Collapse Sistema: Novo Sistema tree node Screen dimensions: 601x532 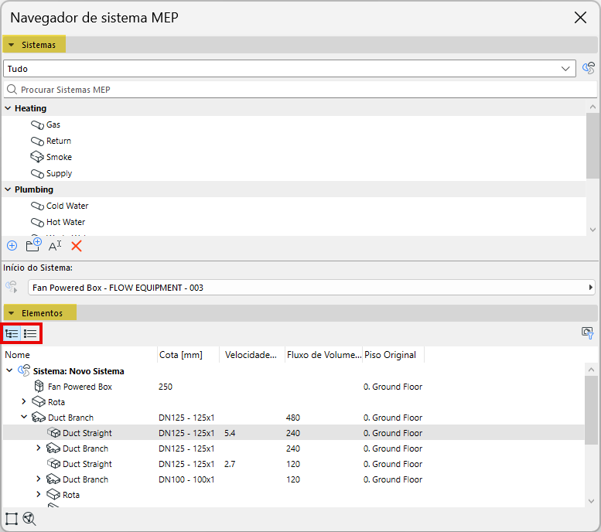(x=9, y=370)
